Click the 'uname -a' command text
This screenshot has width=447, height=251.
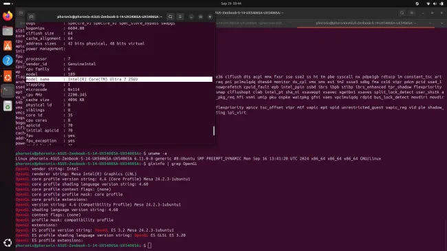pos(157,153)
